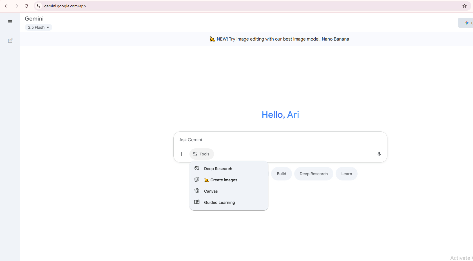This screenshot has height=261, width=473.
Task: Open the Try image editing link
Action: pyautogui.click(x=246, y=39)
